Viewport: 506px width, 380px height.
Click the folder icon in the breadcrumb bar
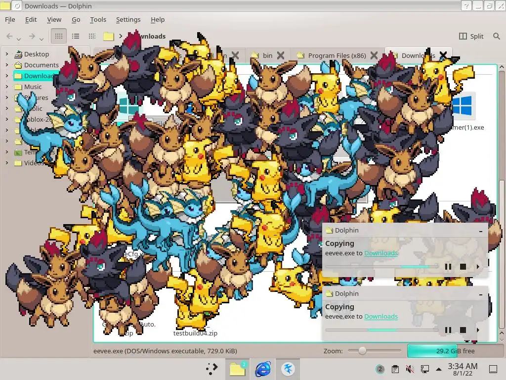coord(108,36)
